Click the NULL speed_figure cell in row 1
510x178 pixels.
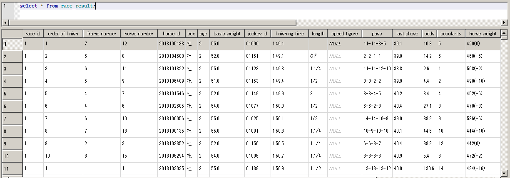(x=344, y=44)
